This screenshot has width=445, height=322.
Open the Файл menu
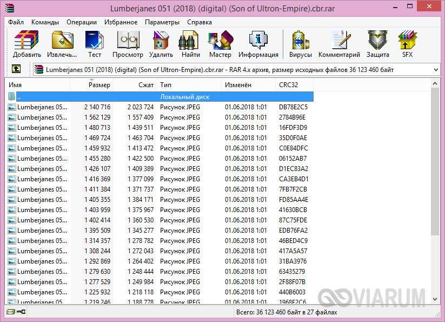click(16, 22)
